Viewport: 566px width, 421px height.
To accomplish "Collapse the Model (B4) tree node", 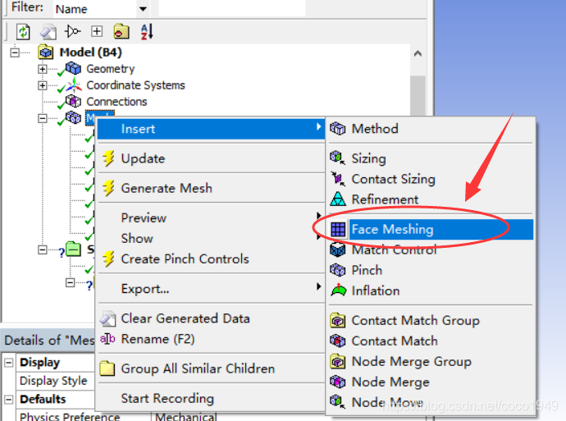I will click(15, 53).
